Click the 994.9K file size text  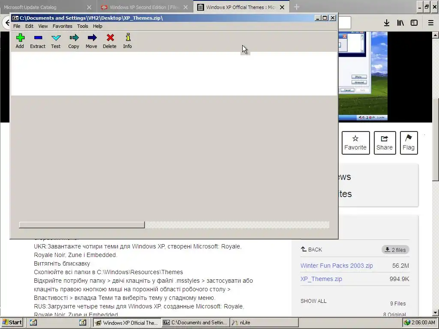tap(399, 279)
